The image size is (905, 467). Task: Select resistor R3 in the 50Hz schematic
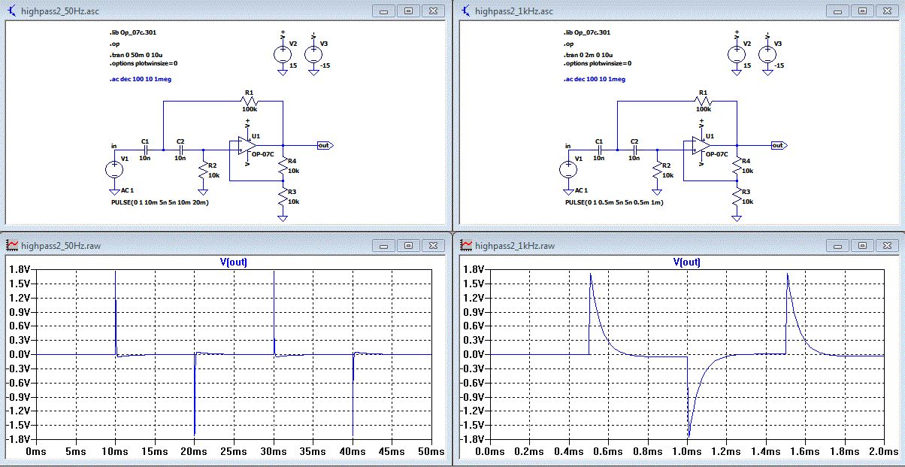[282, 197]
